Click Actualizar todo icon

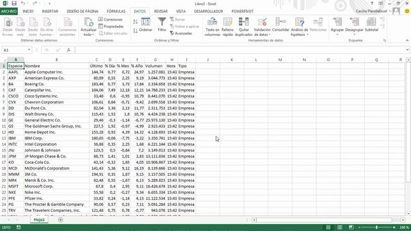coord(89,27)
